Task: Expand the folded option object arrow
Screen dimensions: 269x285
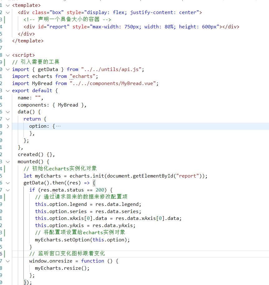Action: click(8, 126)
